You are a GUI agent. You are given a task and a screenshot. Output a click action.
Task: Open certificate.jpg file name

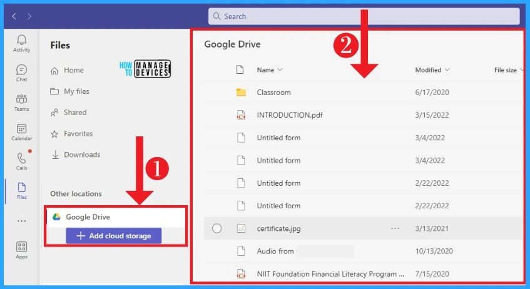pyautogui.click(x=279, y=228)
